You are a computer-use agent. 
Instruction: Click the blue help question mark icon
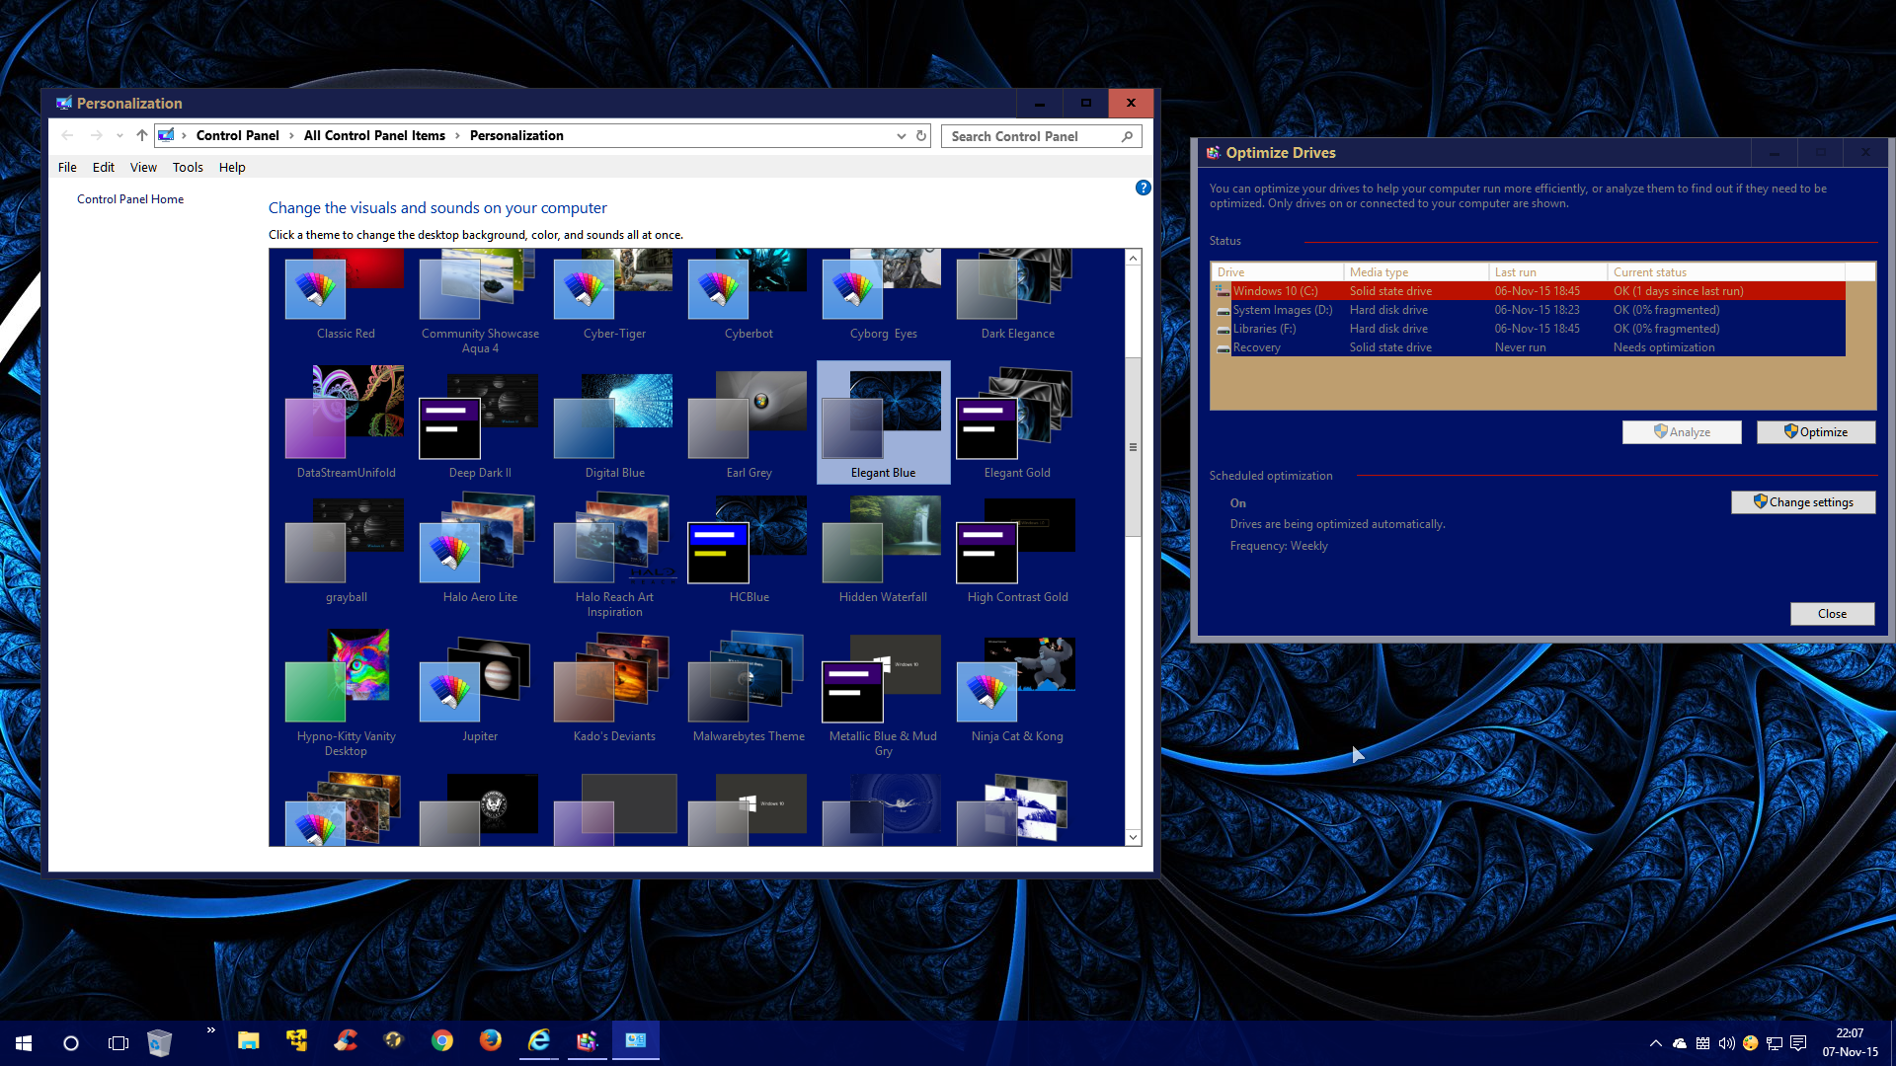(x=1143, y=188)
